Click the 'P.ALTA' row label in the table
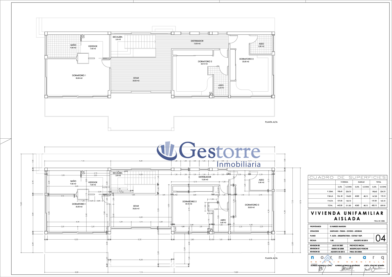 tap(330, 201)
